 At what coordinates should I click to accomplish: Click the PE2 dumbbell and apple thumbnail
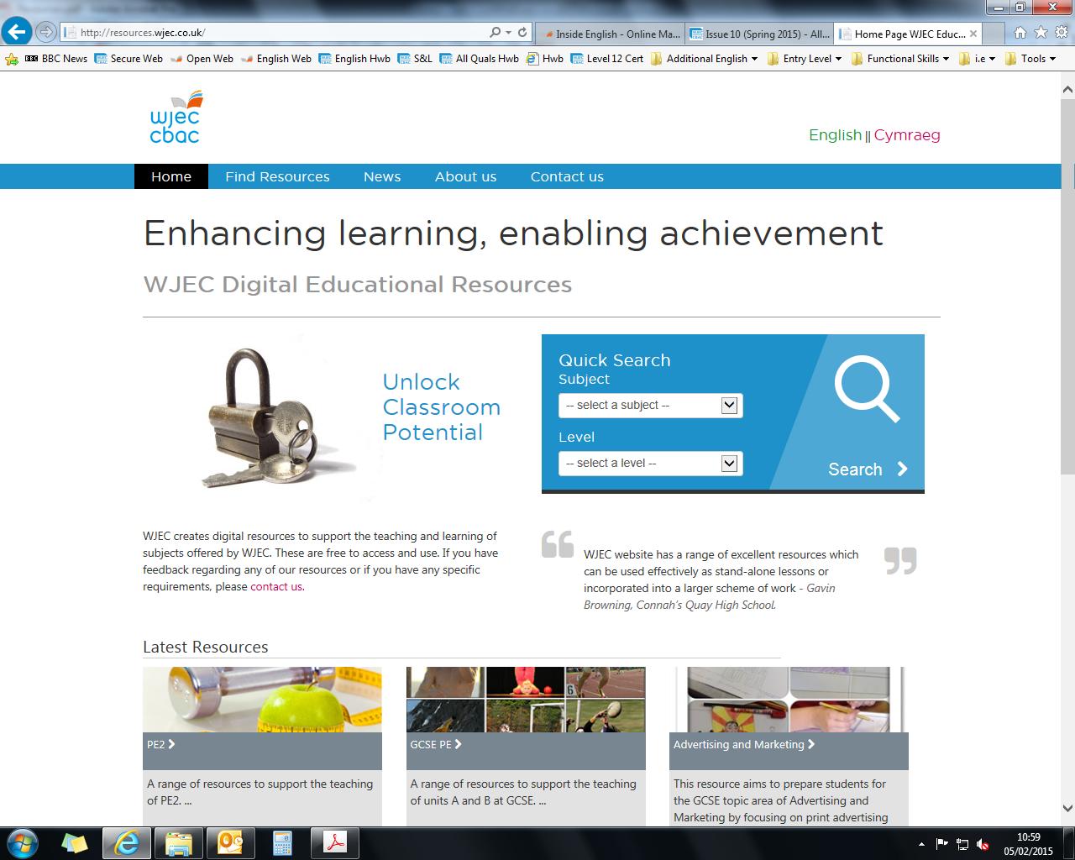click(x=262, y=700)
